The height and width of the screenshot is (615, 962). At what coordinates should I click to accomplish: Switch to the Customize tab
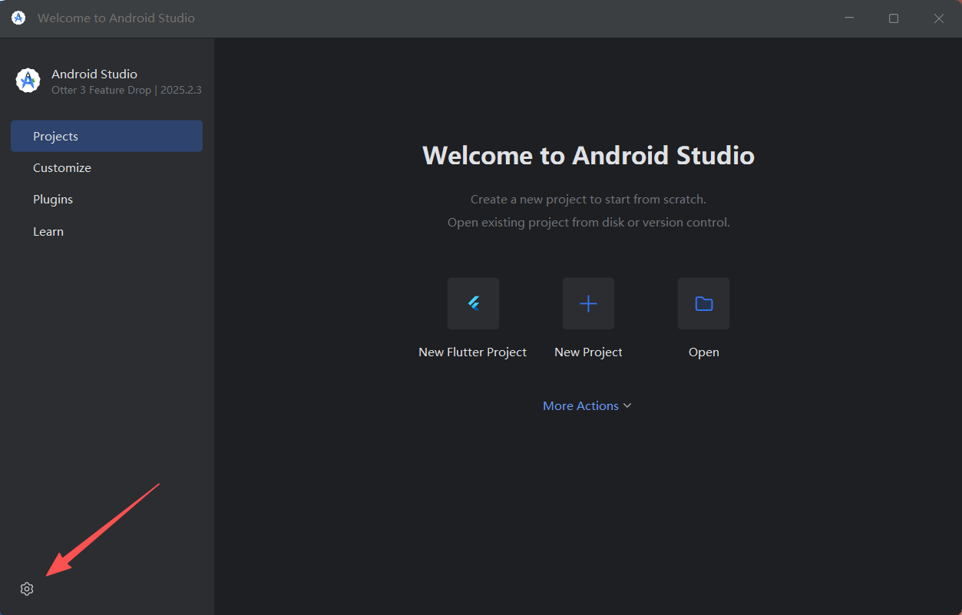[107, 167]
